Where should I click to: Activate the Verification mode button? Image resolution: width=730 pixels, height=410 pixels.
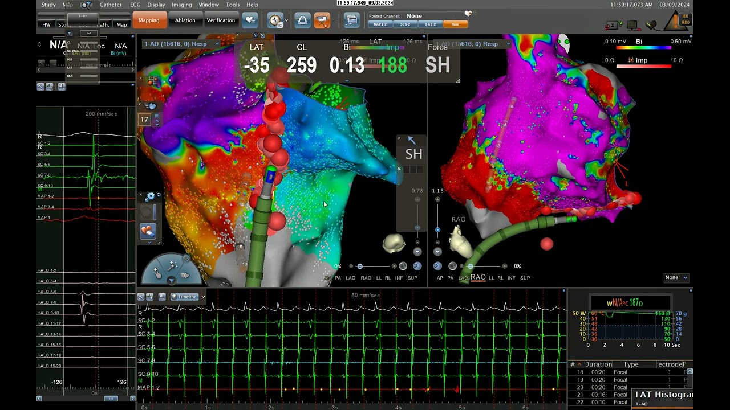[221, 20]
